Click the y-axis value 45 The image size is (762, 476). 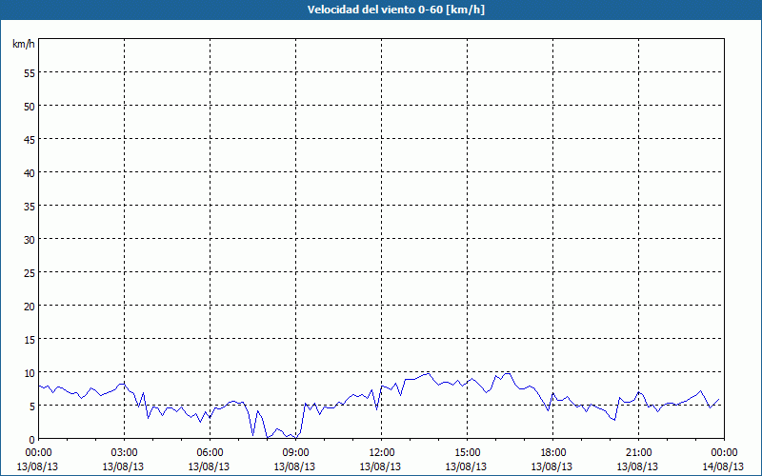tap(30, 139)
